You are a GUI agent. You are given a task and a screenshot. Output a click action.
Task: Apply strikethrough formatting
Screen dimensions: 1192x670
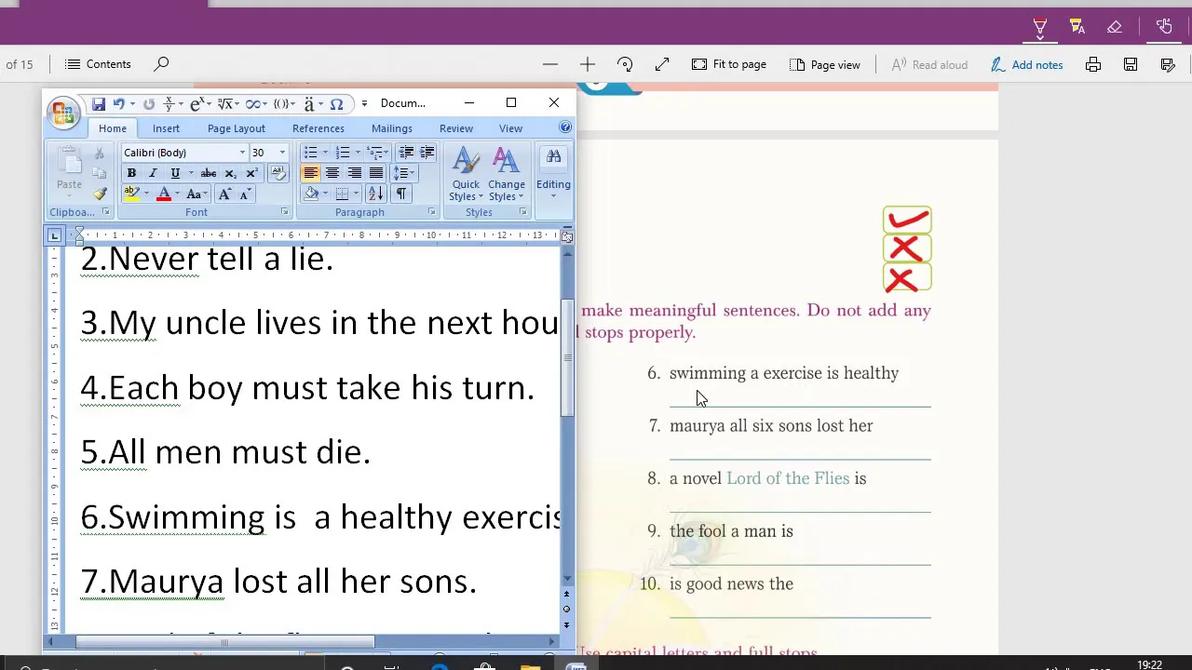[209, 173]
